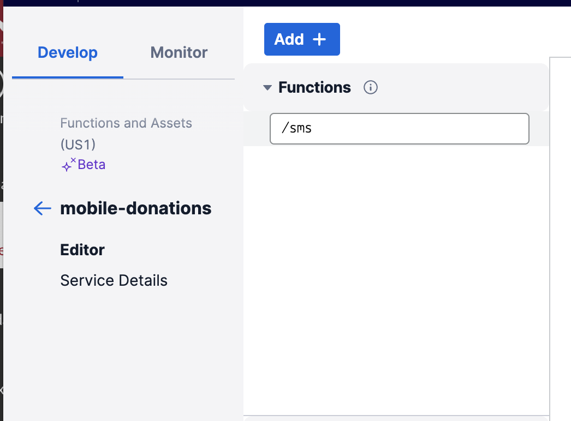Image resolution: width=571 pixels, height=421 pixels.
Task: Collapse the Functions section triangle
Action: tap(267, 88)
